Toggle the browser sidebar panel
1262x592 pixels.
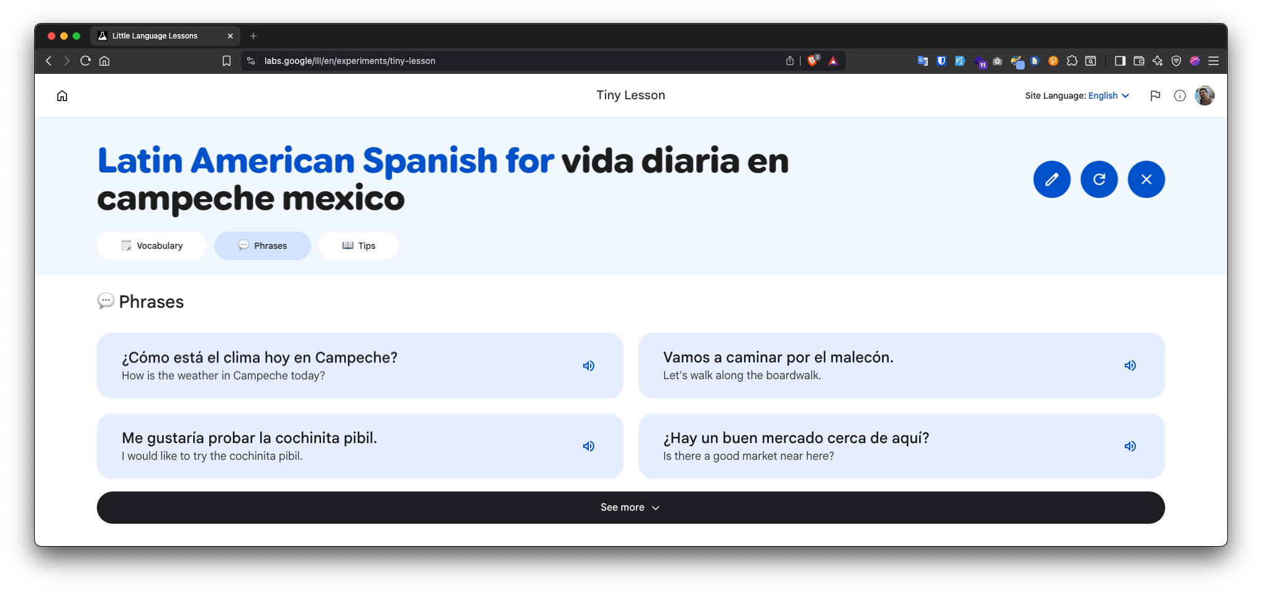[x=1120, y=61]
